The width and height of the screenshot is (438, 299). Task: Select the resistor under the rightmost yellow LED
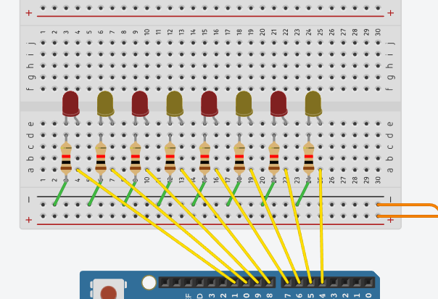click(x=309, y=158)
